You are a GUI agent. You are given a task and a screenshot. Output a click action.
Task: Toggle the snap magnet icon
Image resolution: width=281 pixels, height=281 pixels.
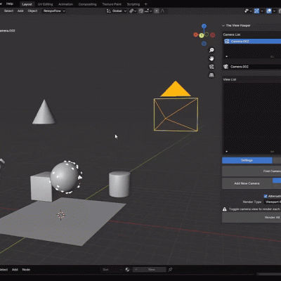pos(141,11)
